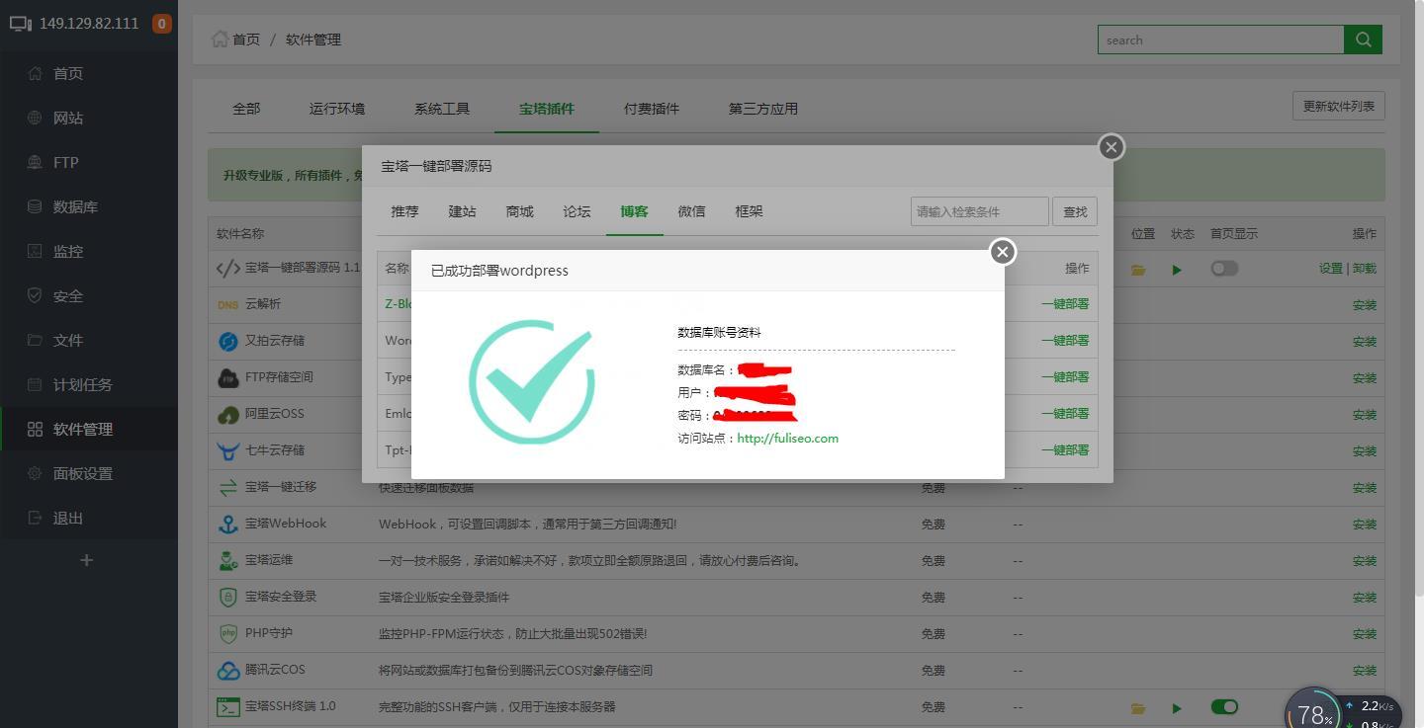Close the 宝塔一键部署源码 dialog
The width and height of the screenshot is (1424, 728).
(1111, 147)
